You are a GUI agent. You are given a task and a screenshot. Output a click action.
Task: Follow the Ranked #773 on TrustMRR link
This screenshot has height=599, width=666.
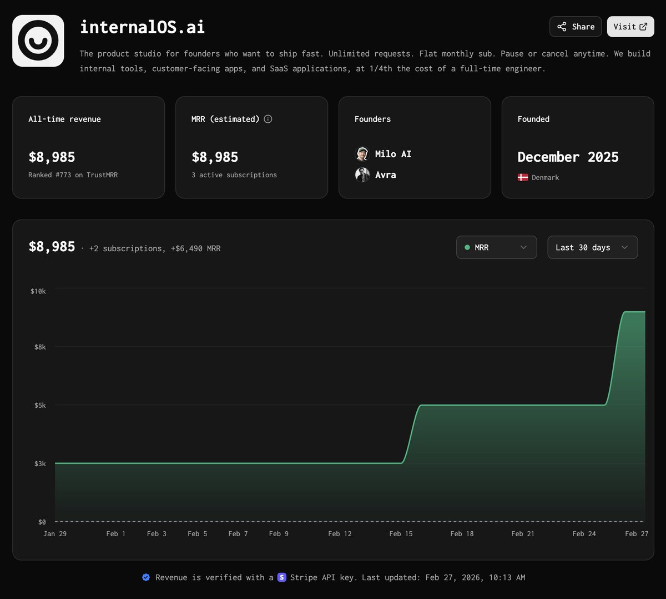(72, 174)
